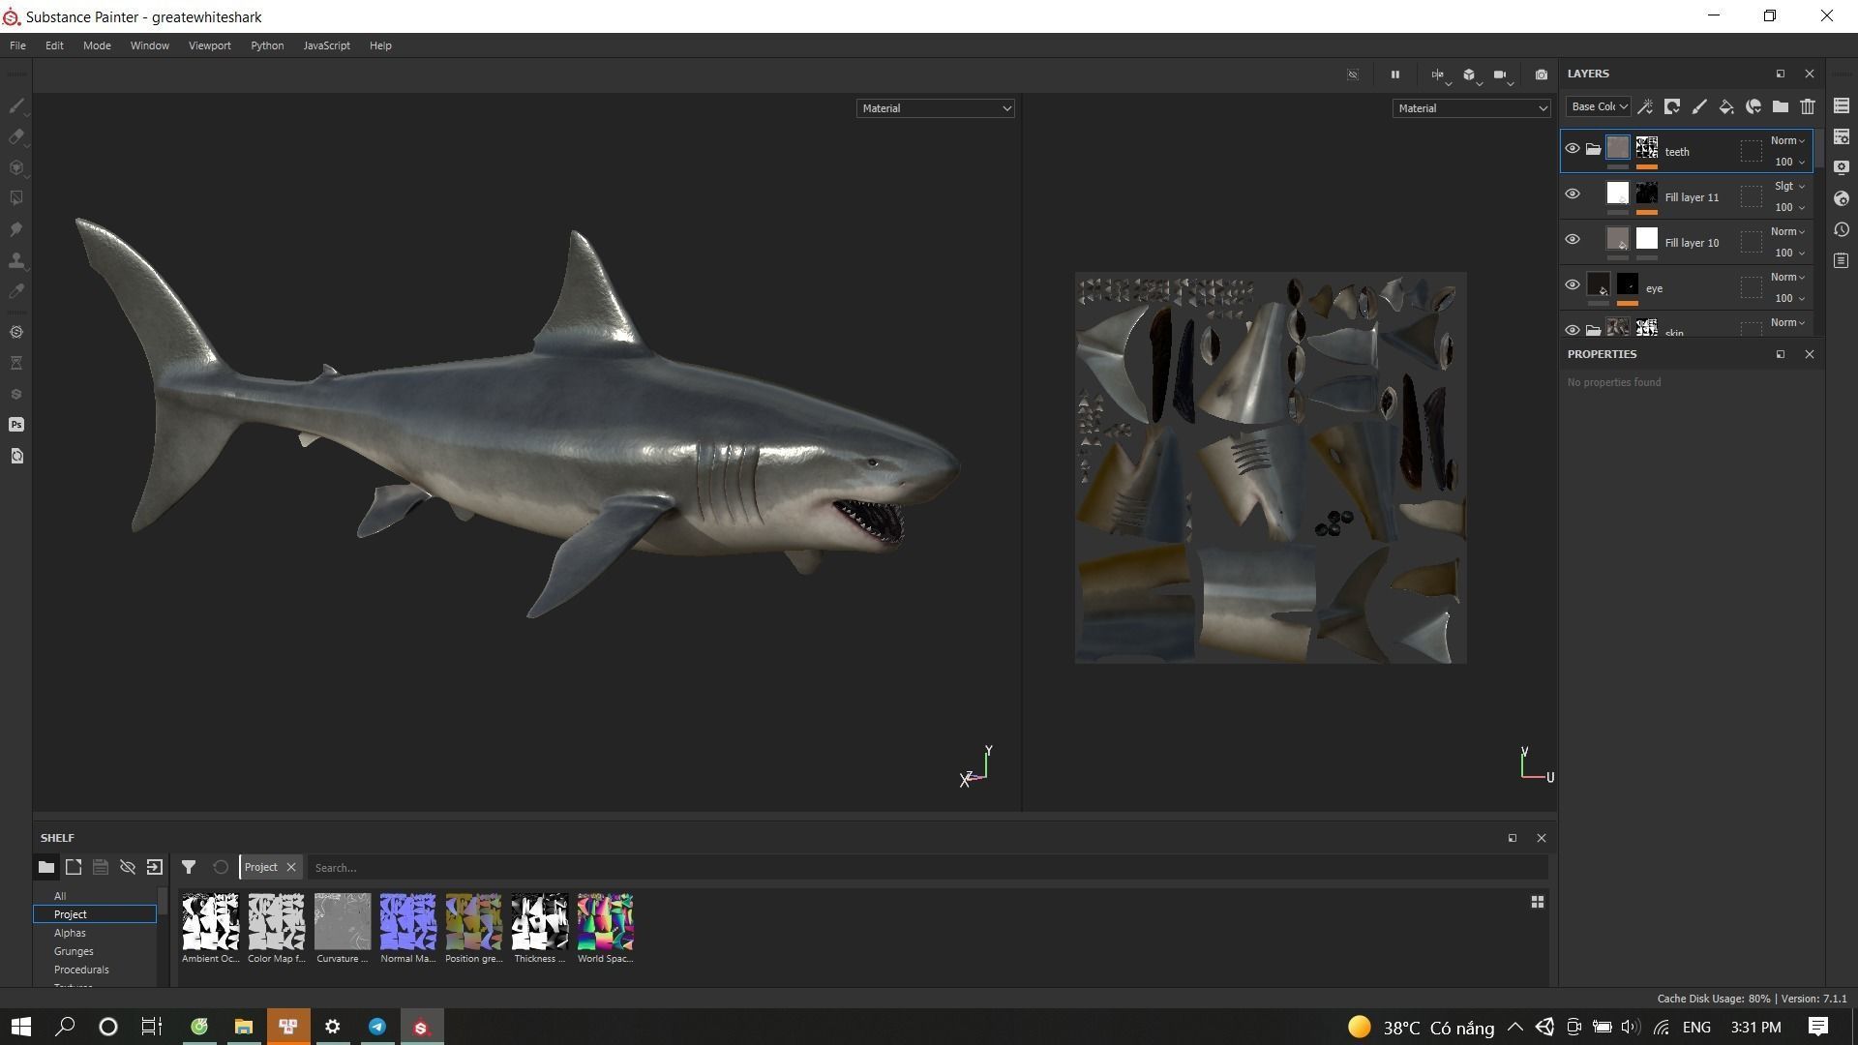Select the Polygon Fill tool
Screen dimensions: 1858x1045
click(x=16, y=198)
